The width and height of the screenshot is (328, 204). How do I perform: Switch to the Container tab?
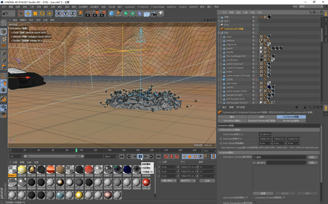291,117
